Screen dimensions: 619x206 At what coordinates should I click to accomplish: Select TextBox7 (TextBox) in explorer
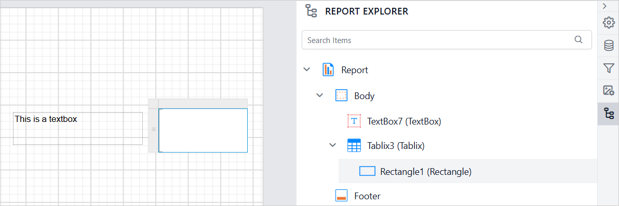click(x=404, y=121)
